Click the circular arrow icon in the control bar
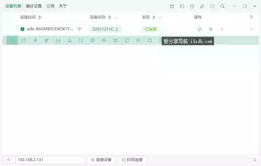Image resolution: width=261 pixels, height=166 pixels. coord(127,40)
